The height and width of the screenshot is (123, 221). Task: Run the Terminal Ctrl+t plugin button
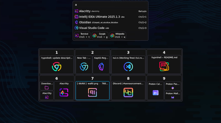pos(82,36)
